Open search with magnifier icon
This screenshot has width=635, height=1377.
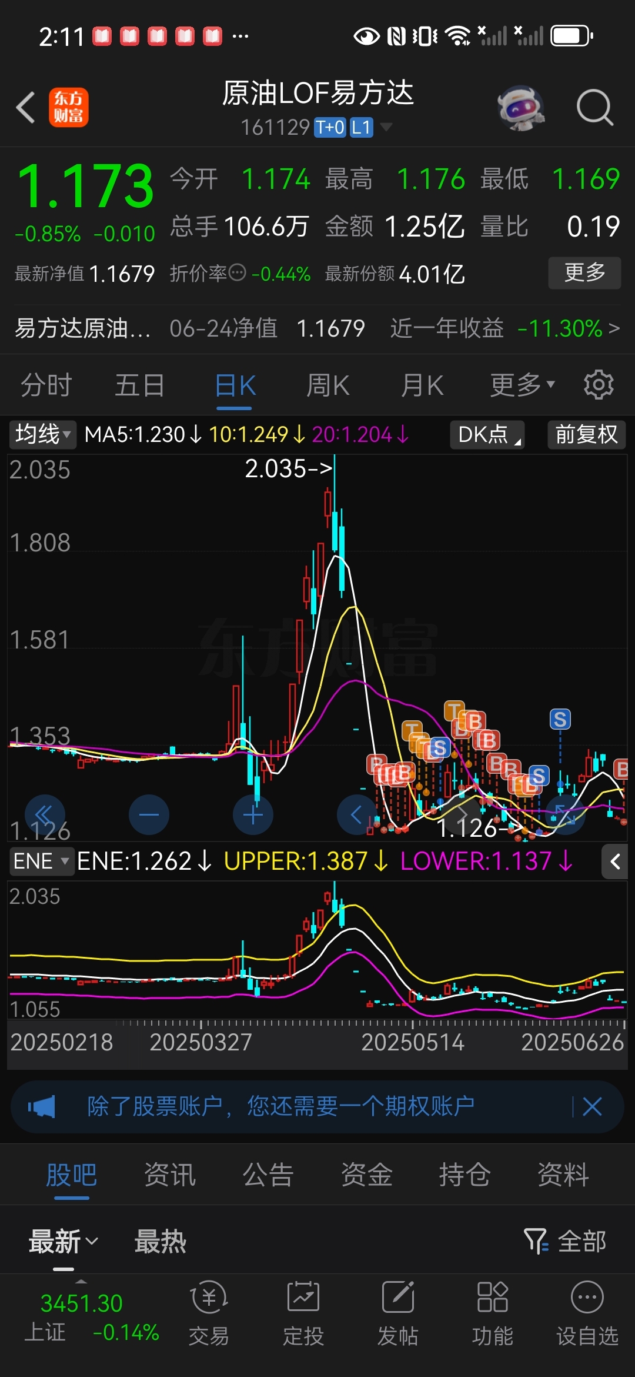595,108
